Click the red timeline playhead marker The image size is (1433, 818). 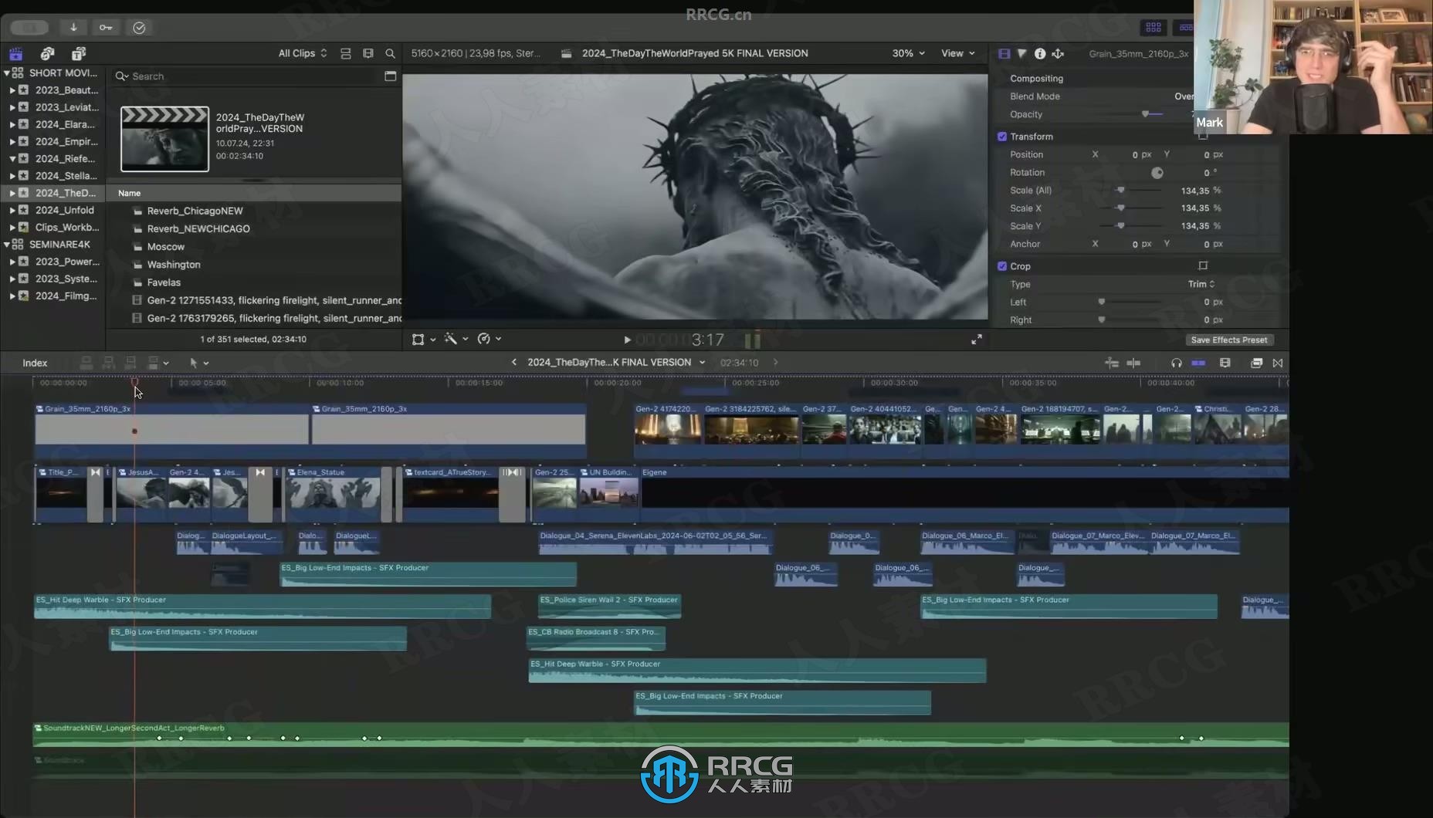click(x=134, y=381)
